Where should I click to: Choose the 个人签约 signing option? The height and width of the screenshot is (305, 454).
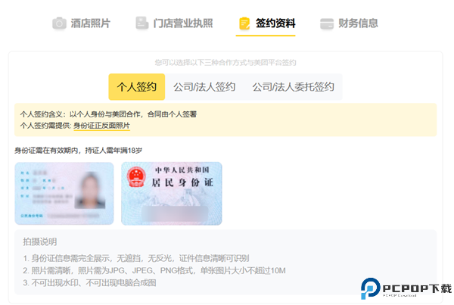[137, 87]
